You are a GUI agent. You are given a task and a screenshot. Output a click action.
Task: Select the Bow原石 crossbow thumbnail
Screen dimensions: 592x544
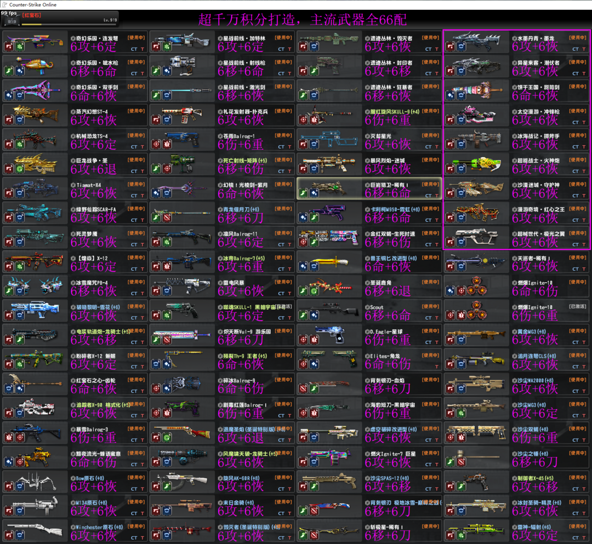(x=35, y=481)
